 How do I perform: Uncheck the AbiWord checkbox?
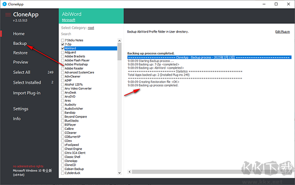click(63, 48)
